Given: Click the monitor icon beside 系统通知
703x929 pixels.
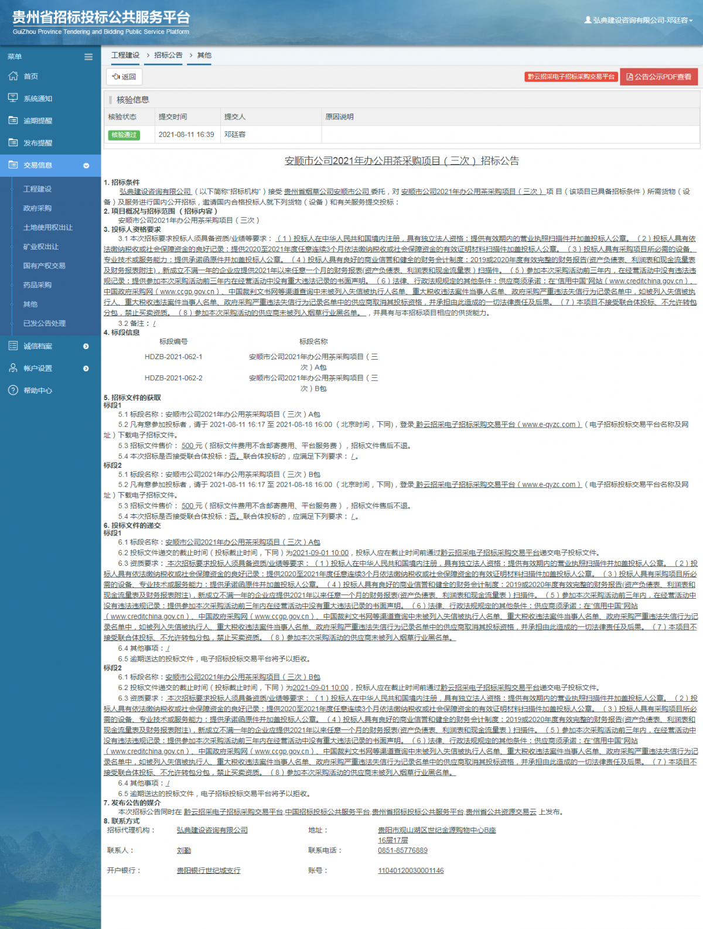Looking at the screenshot, I should [13, 98].
